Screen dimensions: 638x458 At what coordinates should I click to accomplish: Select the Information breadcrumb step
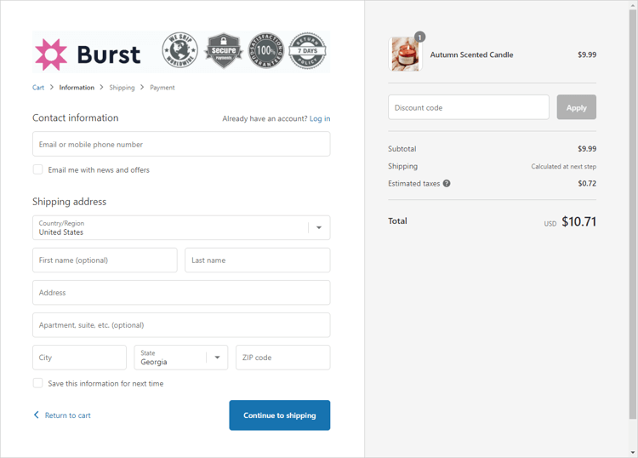[x=77, y=88]
